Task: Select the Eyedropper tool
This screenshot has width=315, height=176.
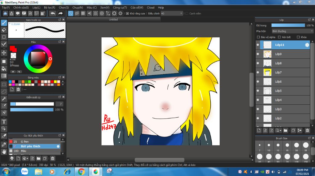Action: [4, 144]
